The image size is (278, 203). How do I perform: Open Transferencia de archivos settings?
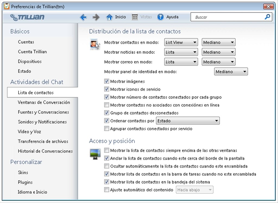43,141
